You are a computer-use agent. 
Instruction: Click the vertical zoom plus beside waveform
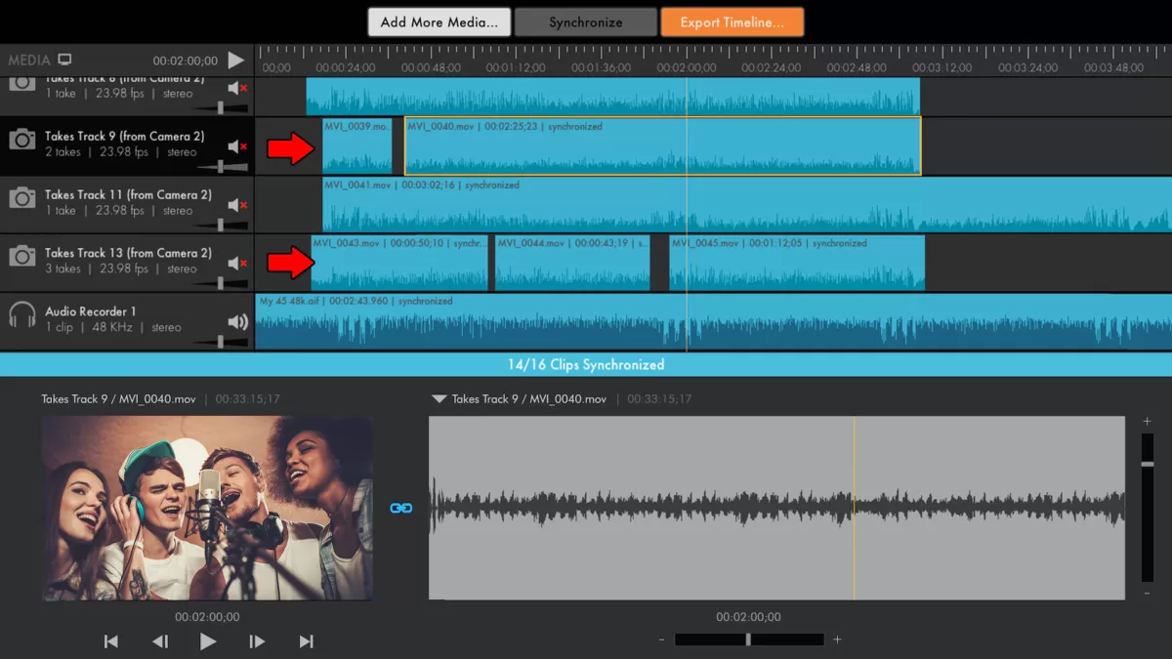click(1147, 422)
